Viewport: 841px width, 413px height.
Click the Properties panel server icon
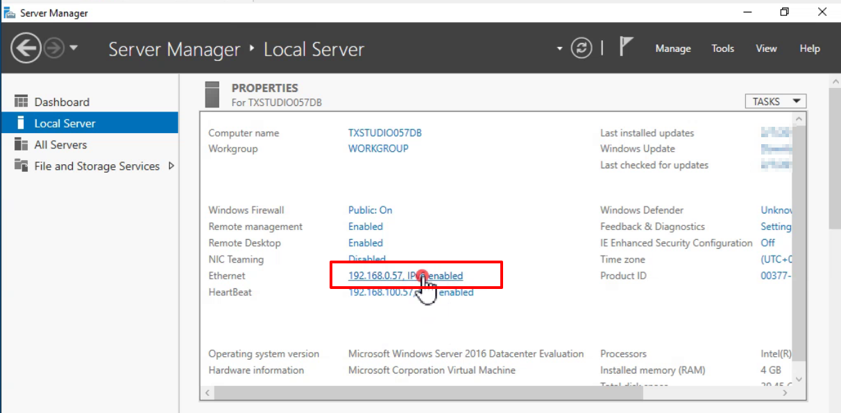click(x=213, y=95)
